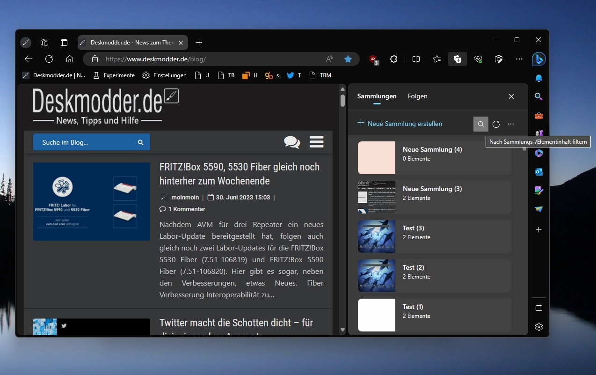Open the Favorites star list icon
This screenshot has width=596, height=375.
point(437,59)
